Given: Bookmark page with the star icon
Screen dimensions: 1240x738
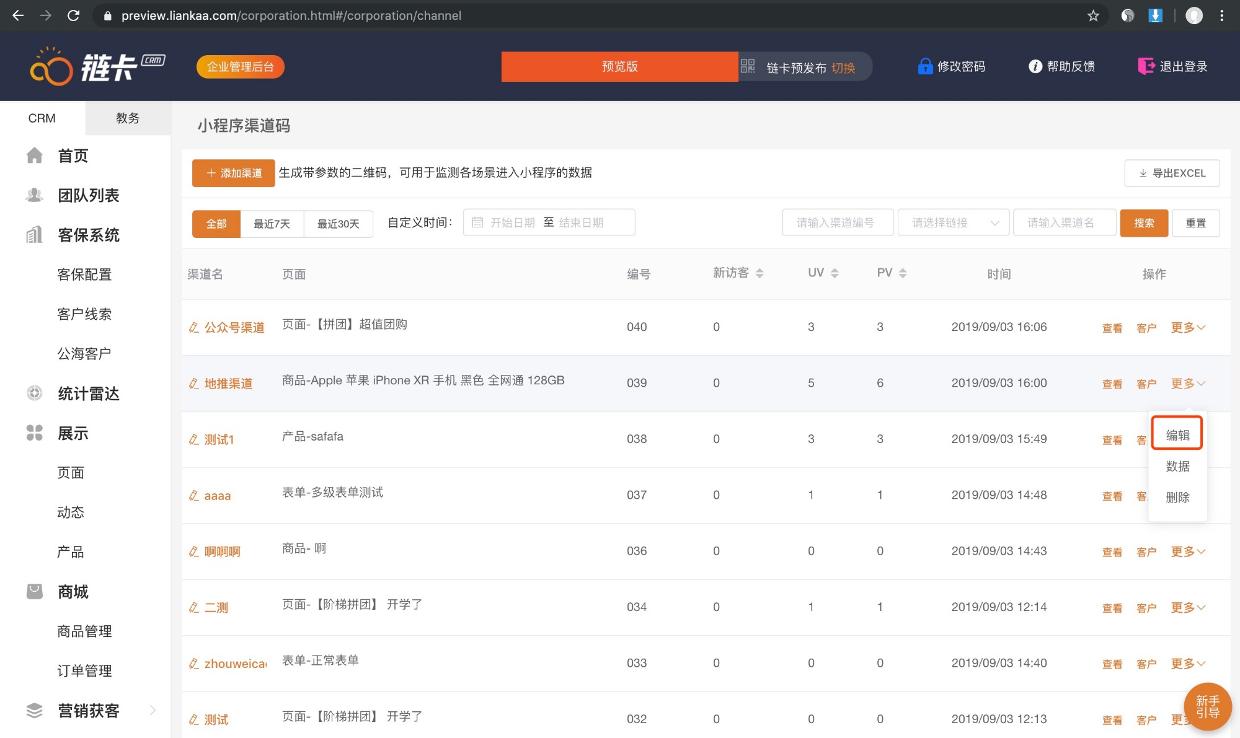Looking at the screenshot, I should (1093, 15).
